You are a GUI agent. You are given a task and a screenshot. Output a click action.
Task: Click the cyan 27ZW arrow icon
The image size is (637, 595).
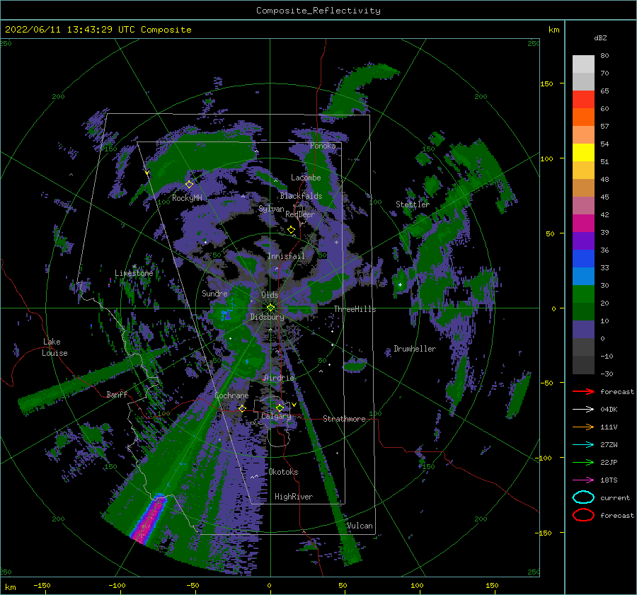tap(583, 444)
